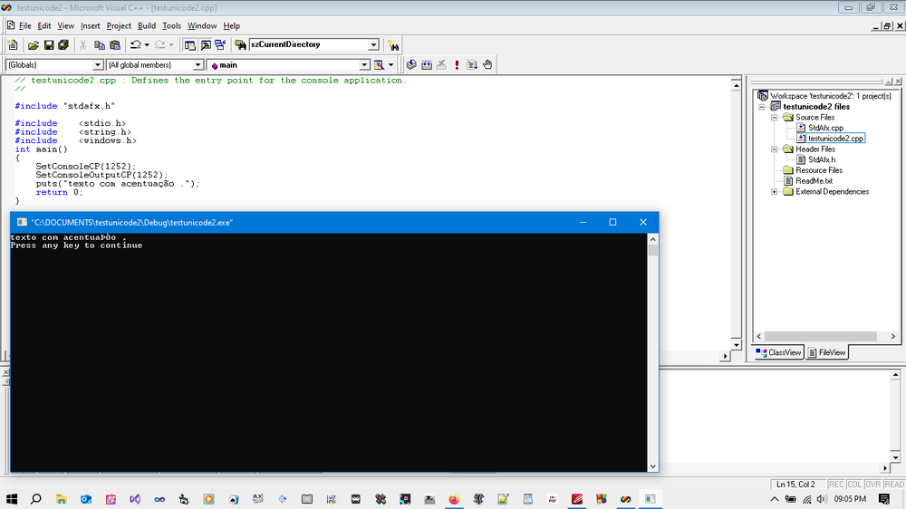Click the Execute Program exclamation icon
The width and height of the screenshot is (906, 509).
pyautogui.click(x=457, y=64)
